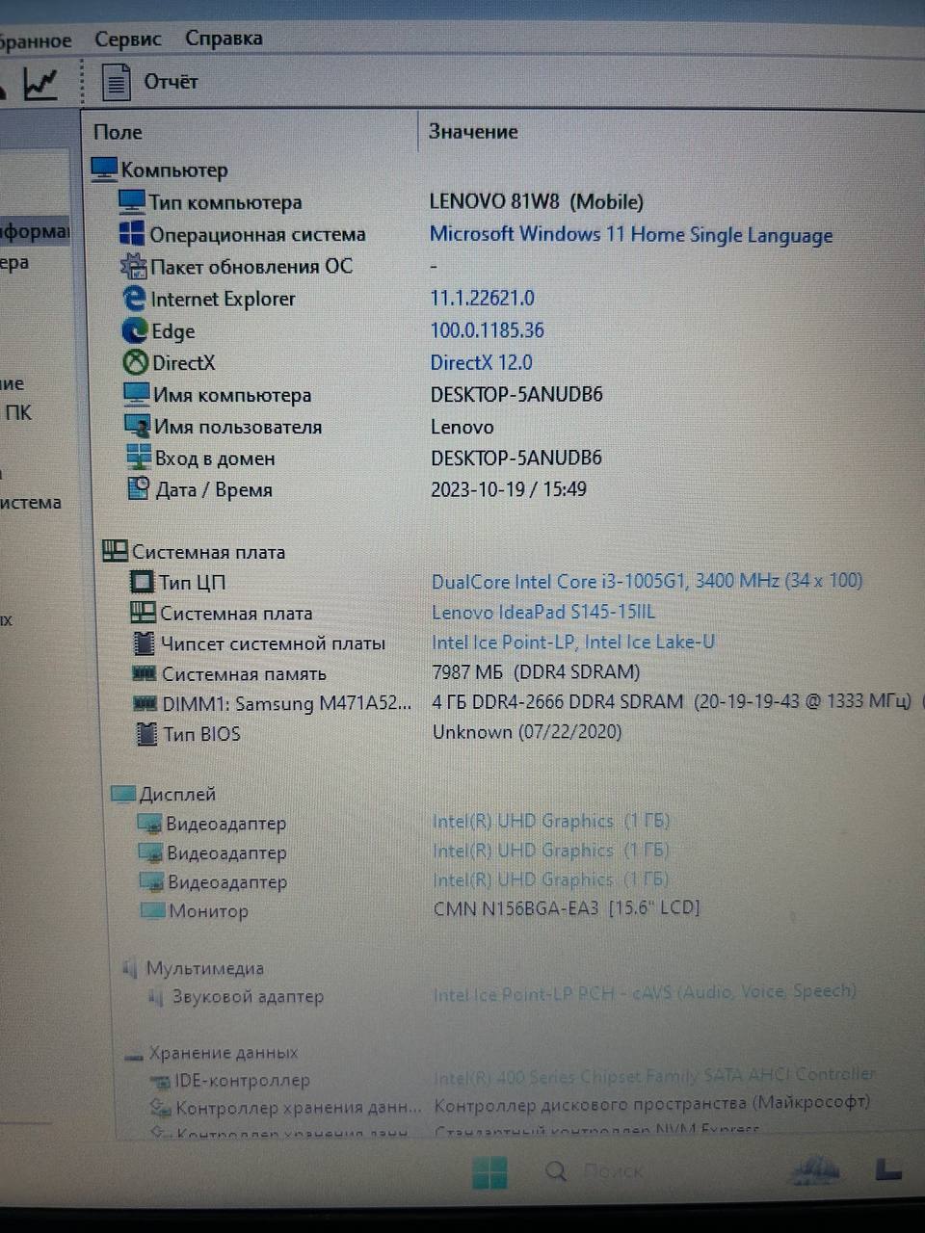925x1233 pixels.
Task: Click the graph chart toolbar icon
Action: 40,83
